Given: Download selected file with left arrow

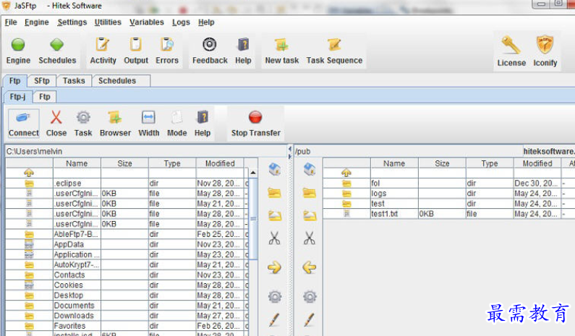Looking at the screenshot, I should (x=310, y=267).
